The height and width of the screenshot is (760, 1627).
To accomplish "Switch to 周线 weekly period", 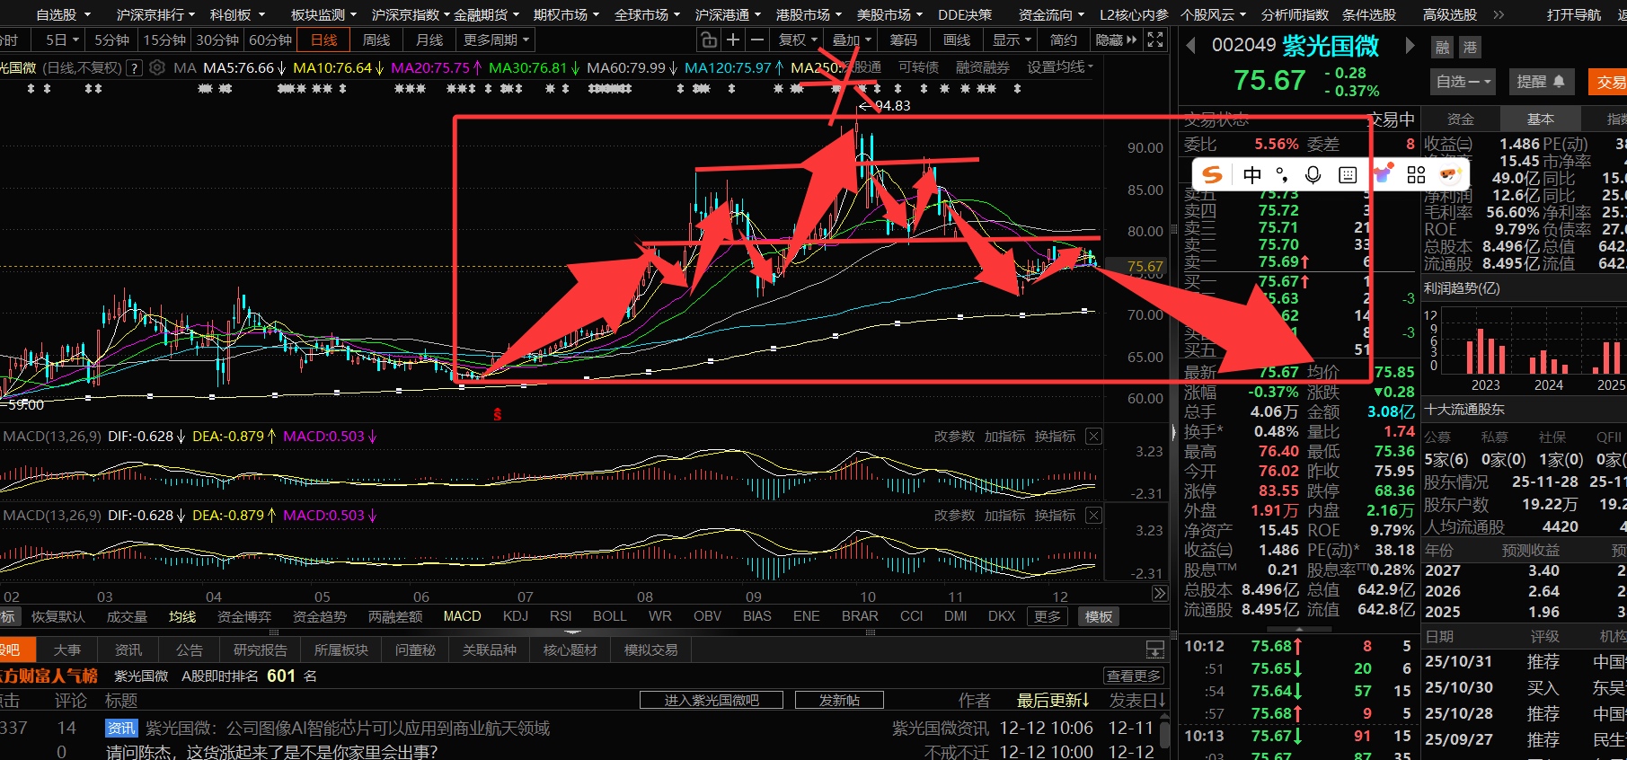I will [376, 40].
